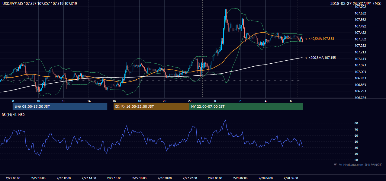This screenshot has width=386, height=181.
Task: Click RSI scale level 70
Action: click(x=356, y=129)
